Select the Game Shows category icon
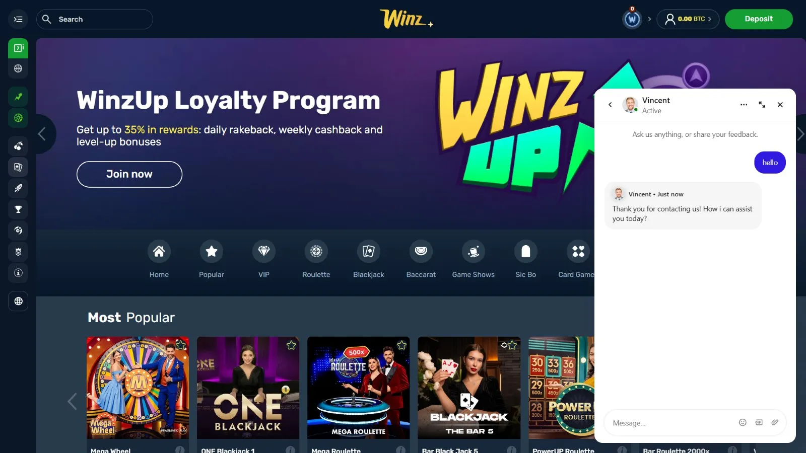This screenshot has width=806, height=453. pyautogui.click(x=474, y=251)
